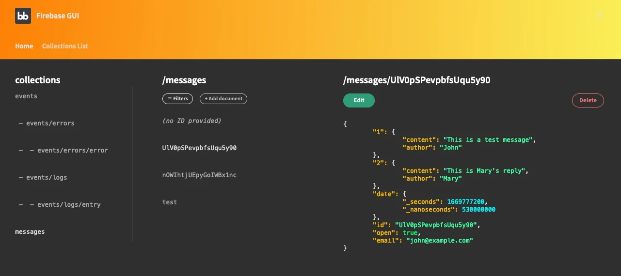This screenshot has width=621, height=276.
Task: Click the "2" key in JSON
Action: point(378,163)
